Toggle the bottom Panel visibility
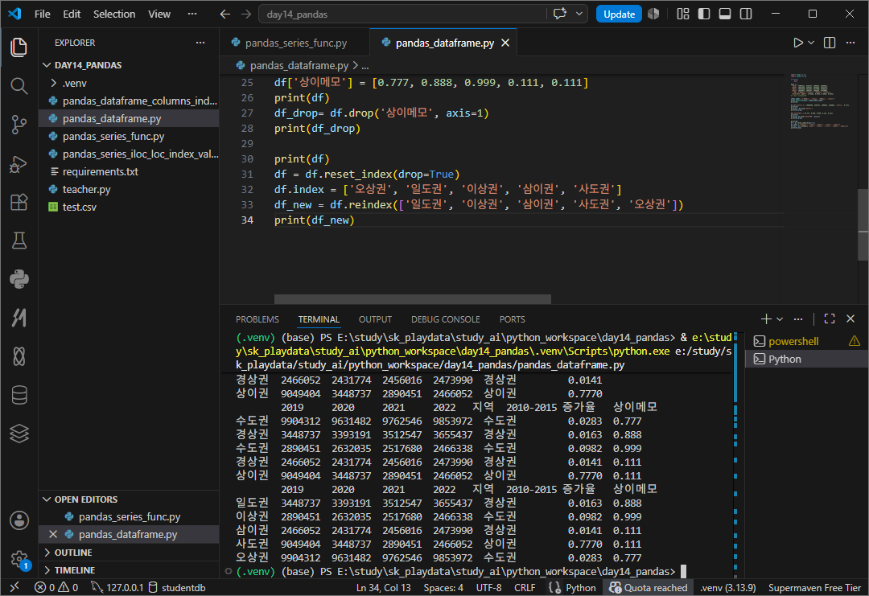 coord(725,14)
